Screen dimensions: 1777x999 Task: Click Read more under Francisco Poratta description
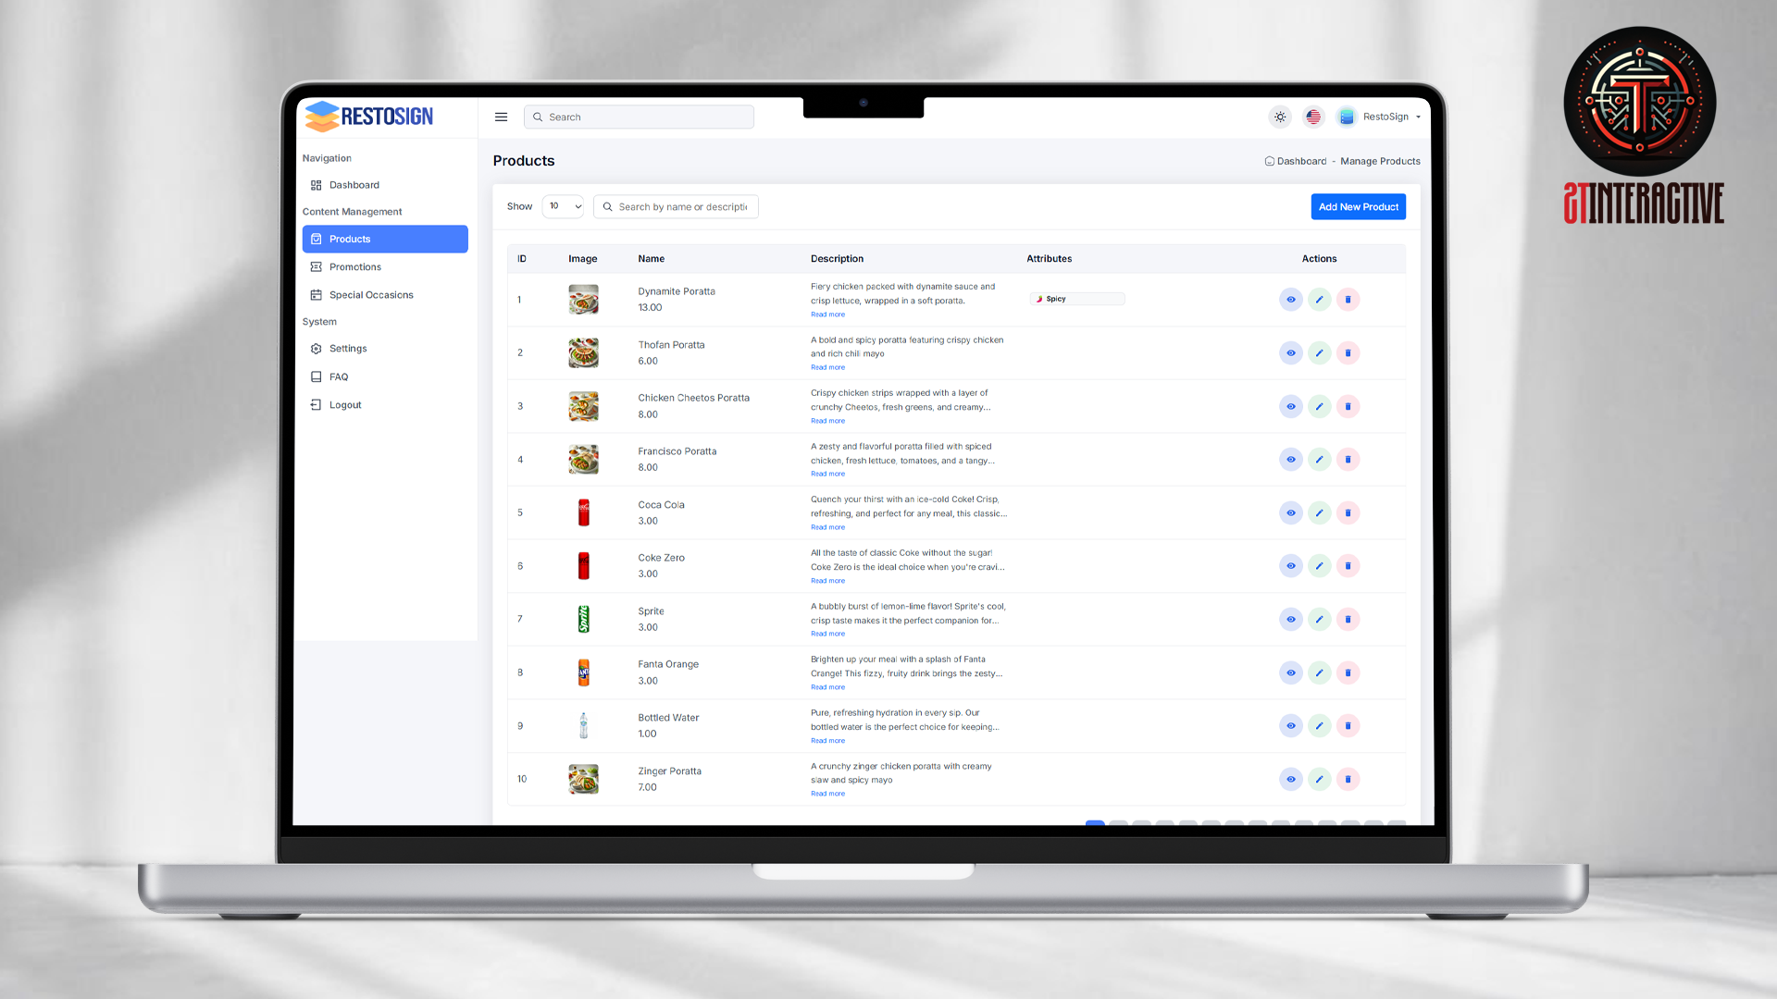pos(827,474)
